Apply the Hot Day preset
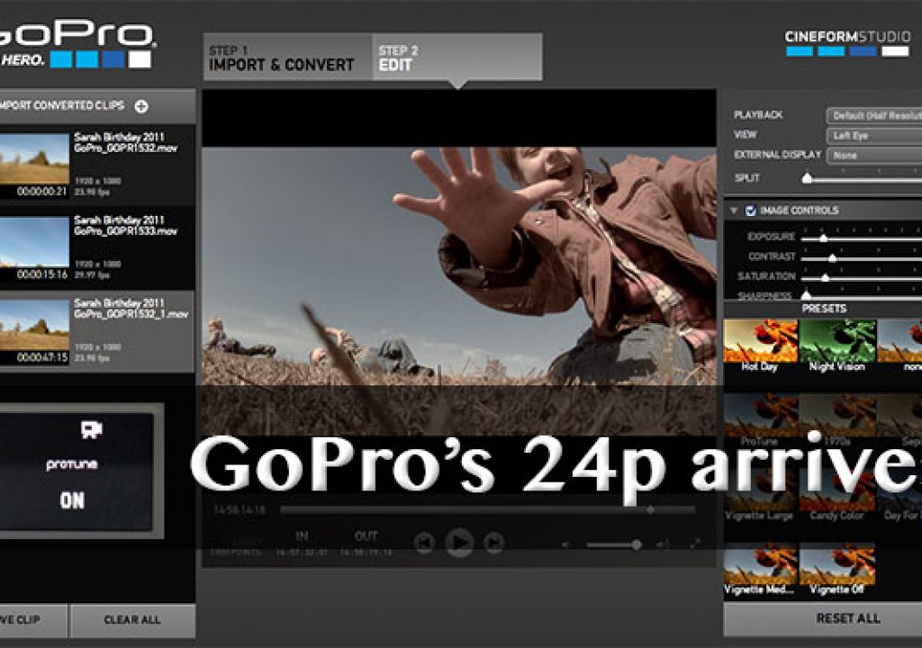This screenshot has width=922, height=648. click(760, 346)
